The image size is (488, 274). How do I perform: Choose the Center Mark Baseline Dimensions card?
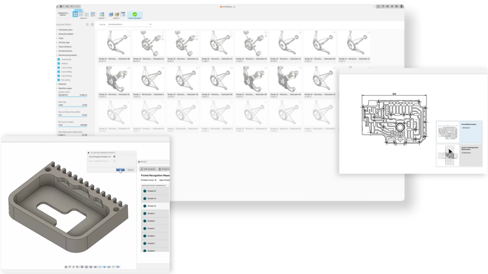click(x=459, y=155)
